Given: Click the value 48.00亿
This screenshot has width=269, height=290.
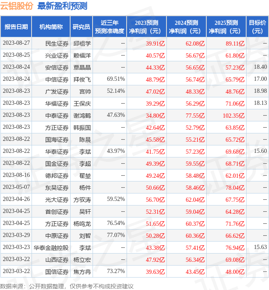Looking at the screenshot, I should pos(235,272).
